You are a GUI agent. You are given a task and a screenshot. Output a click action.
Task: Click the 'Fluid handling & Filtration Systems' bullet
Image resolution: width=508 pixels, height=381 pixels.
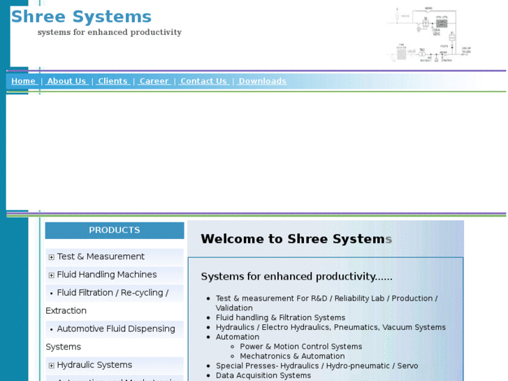[281, 317]
